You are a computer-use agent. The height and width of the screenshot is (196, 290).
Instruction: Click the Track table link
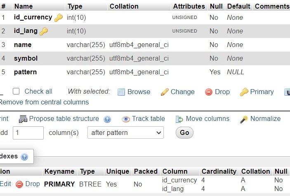pyautogui.click(x=148, y=118)
